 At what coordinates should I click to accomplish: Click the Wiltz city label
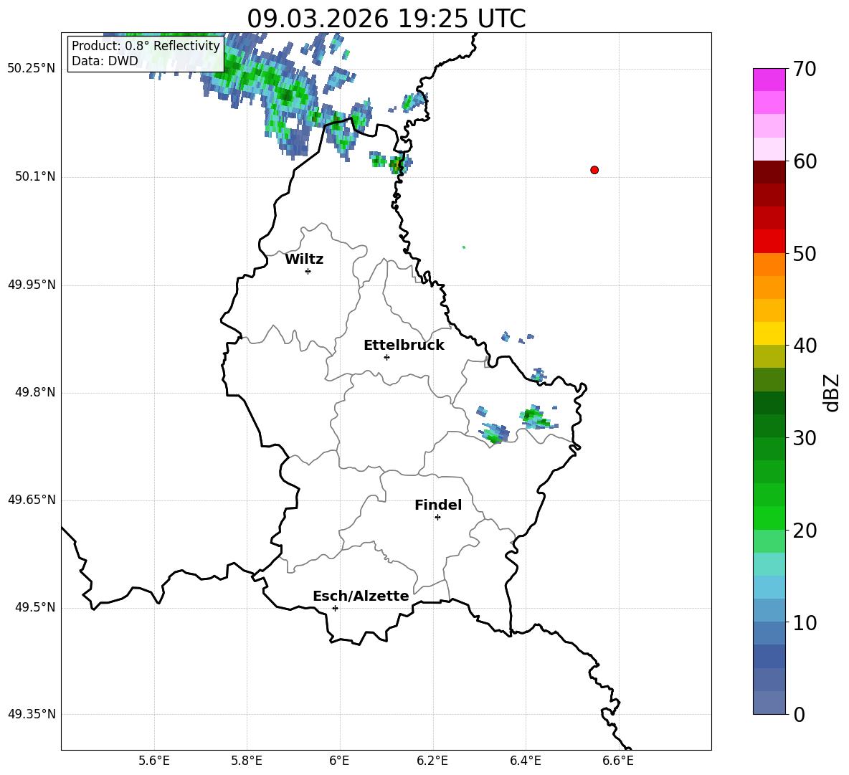pos(304,260)
